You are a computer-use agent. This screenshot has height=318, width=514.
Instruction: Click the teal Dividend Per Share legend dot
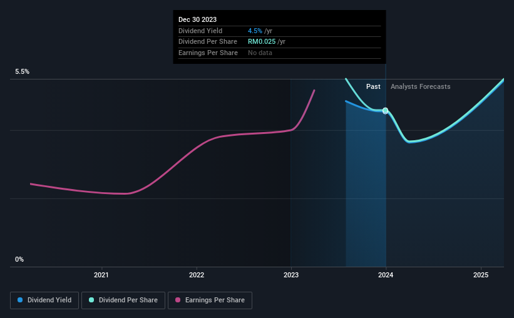click(x=91, y=300)
